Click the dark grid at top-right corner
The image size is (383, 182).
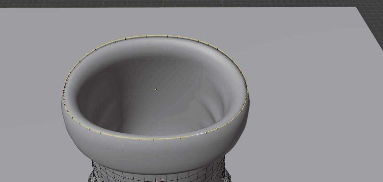point(373,20)
